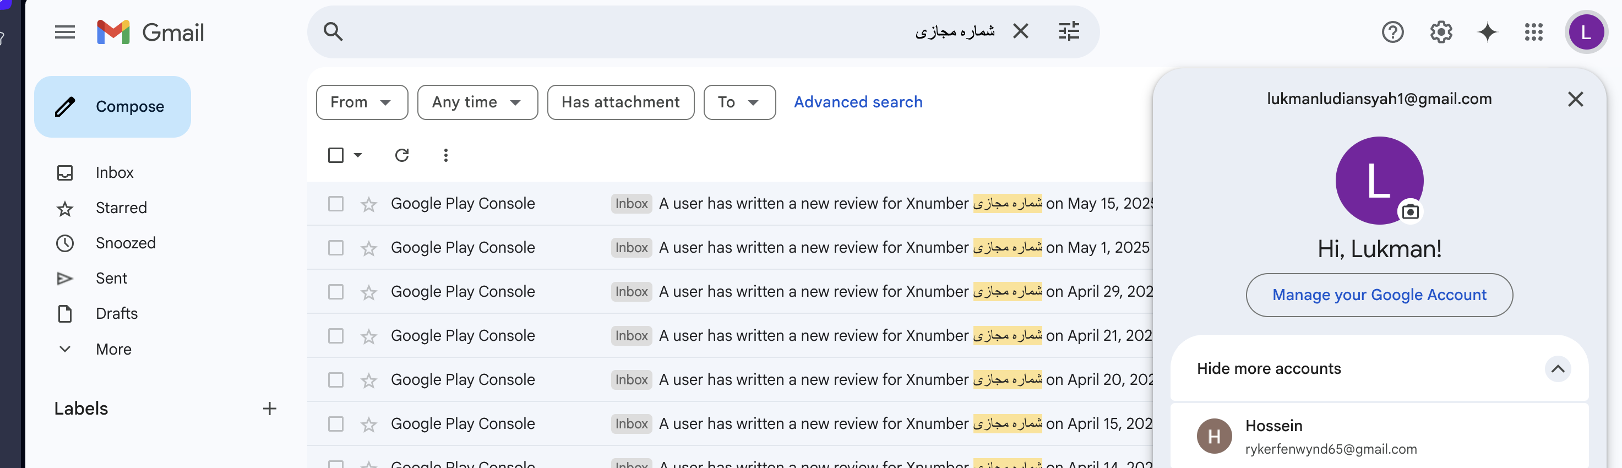Open Advanced search link
The image size is (1622, 468).
[858, 102]
